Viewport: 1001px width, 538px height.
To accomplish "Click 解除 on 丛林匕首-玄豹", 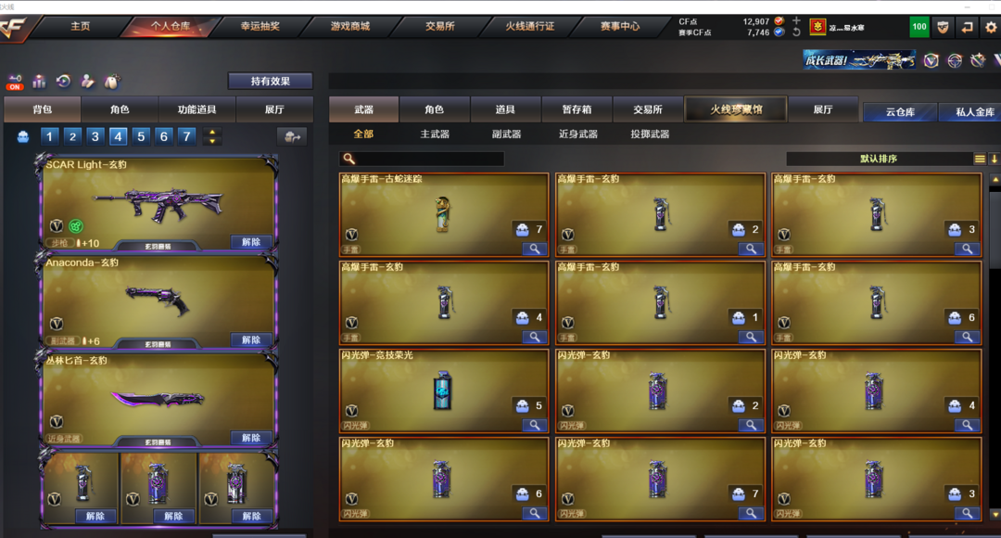I will point(251,438).
